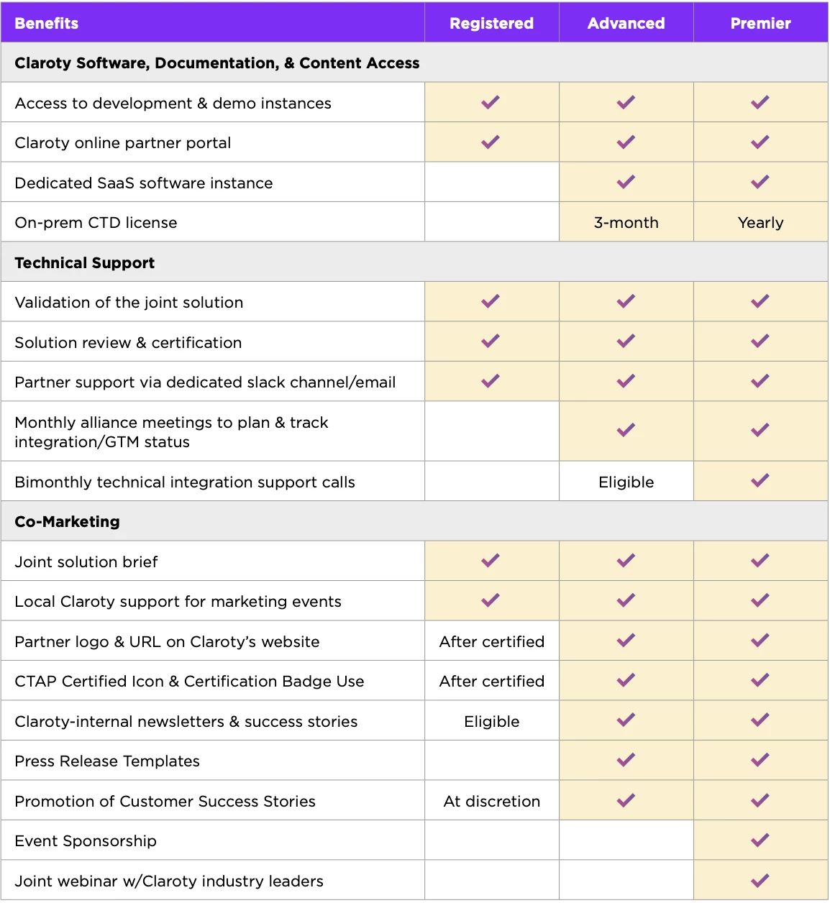The width and height of the screenshot is (830, 903).
Task: Click Advanced checkmark for Press Release Templates
Action: coord(626,760)
